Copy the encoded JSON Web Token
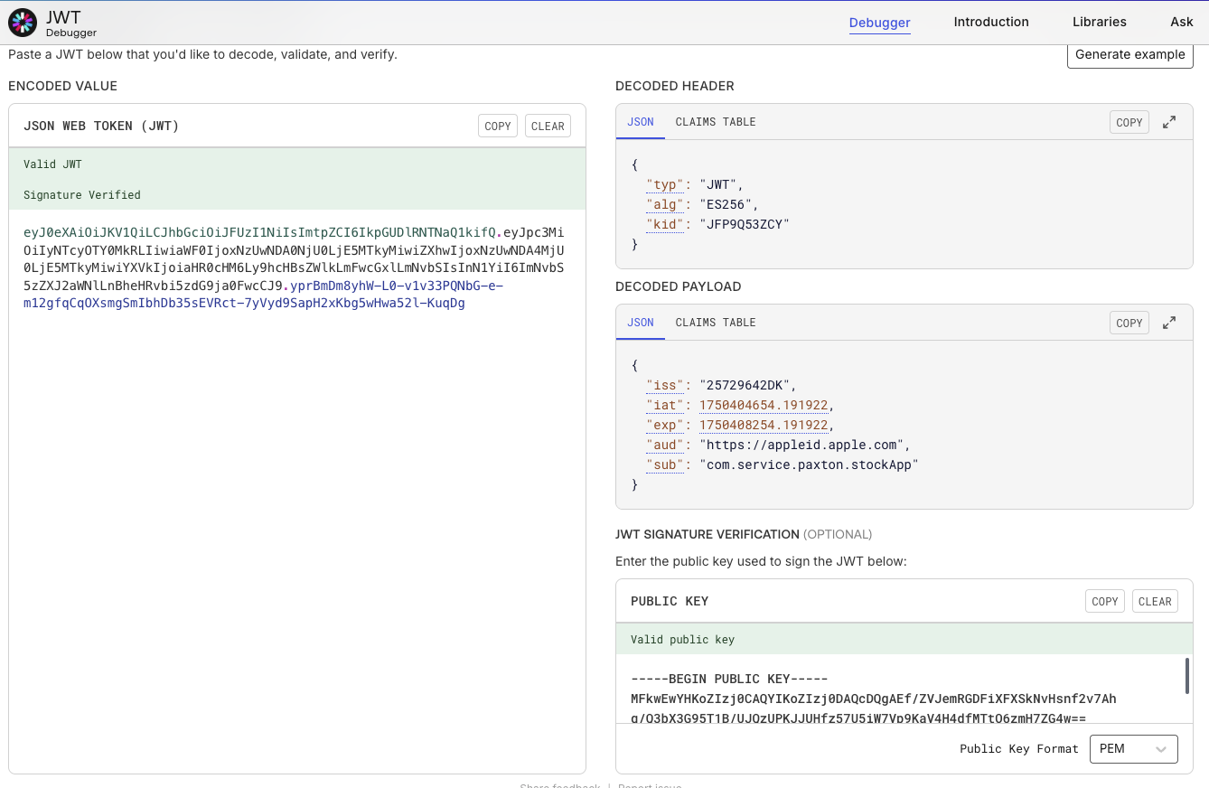The image size is (1209, 788). [498, 126]
